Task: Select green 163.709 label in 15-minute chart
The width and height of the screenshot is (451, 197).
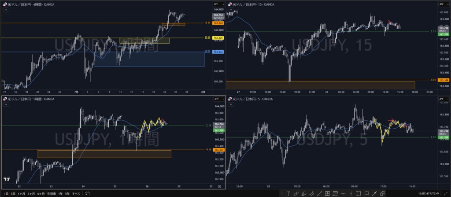Action: click(x=443, y=34)
